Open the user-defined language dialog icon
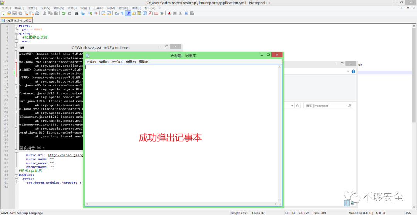 point(134,13)
